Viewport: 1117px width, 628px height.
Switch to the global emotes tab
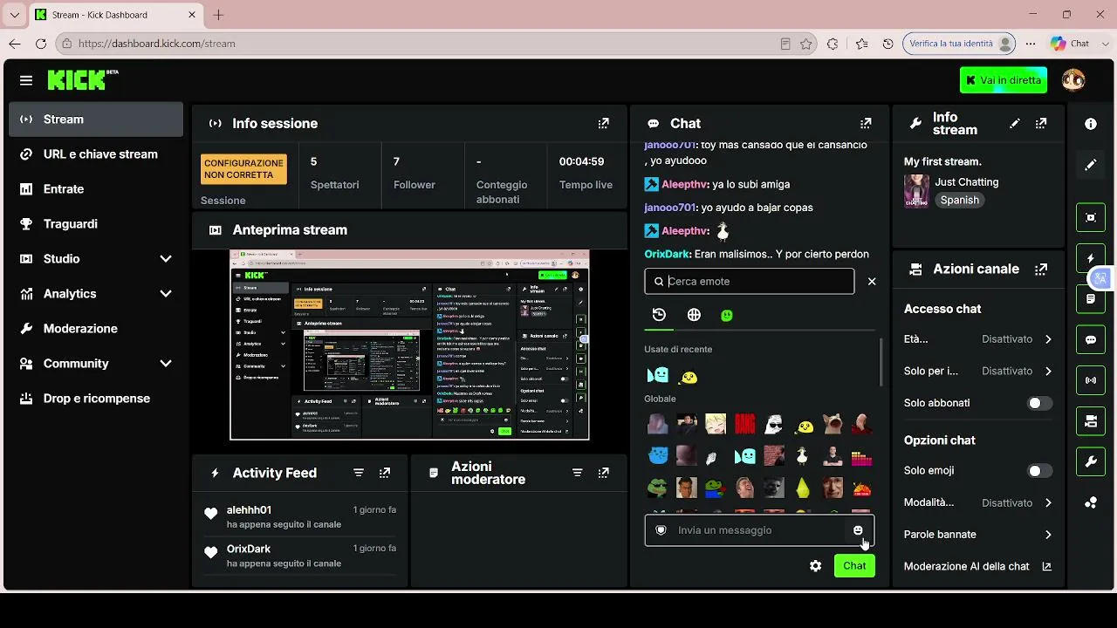pyautogui.click(x=694, y=315)
